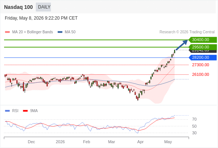The image size is (218, 148).
Task: Click the blue MA 50 legend swatch
Action: (60, 32)
